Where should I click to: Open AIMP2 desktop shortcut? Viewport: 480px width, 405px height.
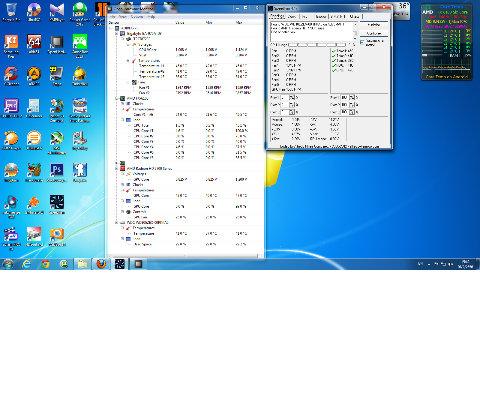pos(34,76)
